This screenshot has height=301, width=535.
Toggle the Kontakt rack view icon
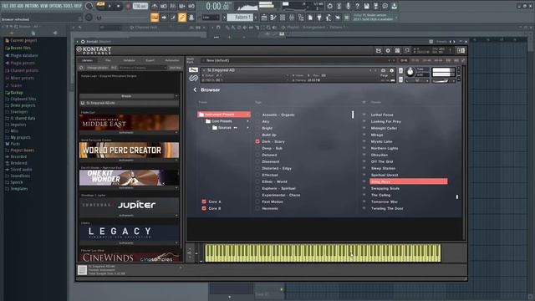(398, 50)
